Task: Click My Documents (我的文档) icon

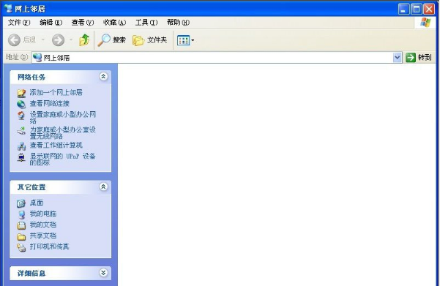Action: [x=21, y=225]
